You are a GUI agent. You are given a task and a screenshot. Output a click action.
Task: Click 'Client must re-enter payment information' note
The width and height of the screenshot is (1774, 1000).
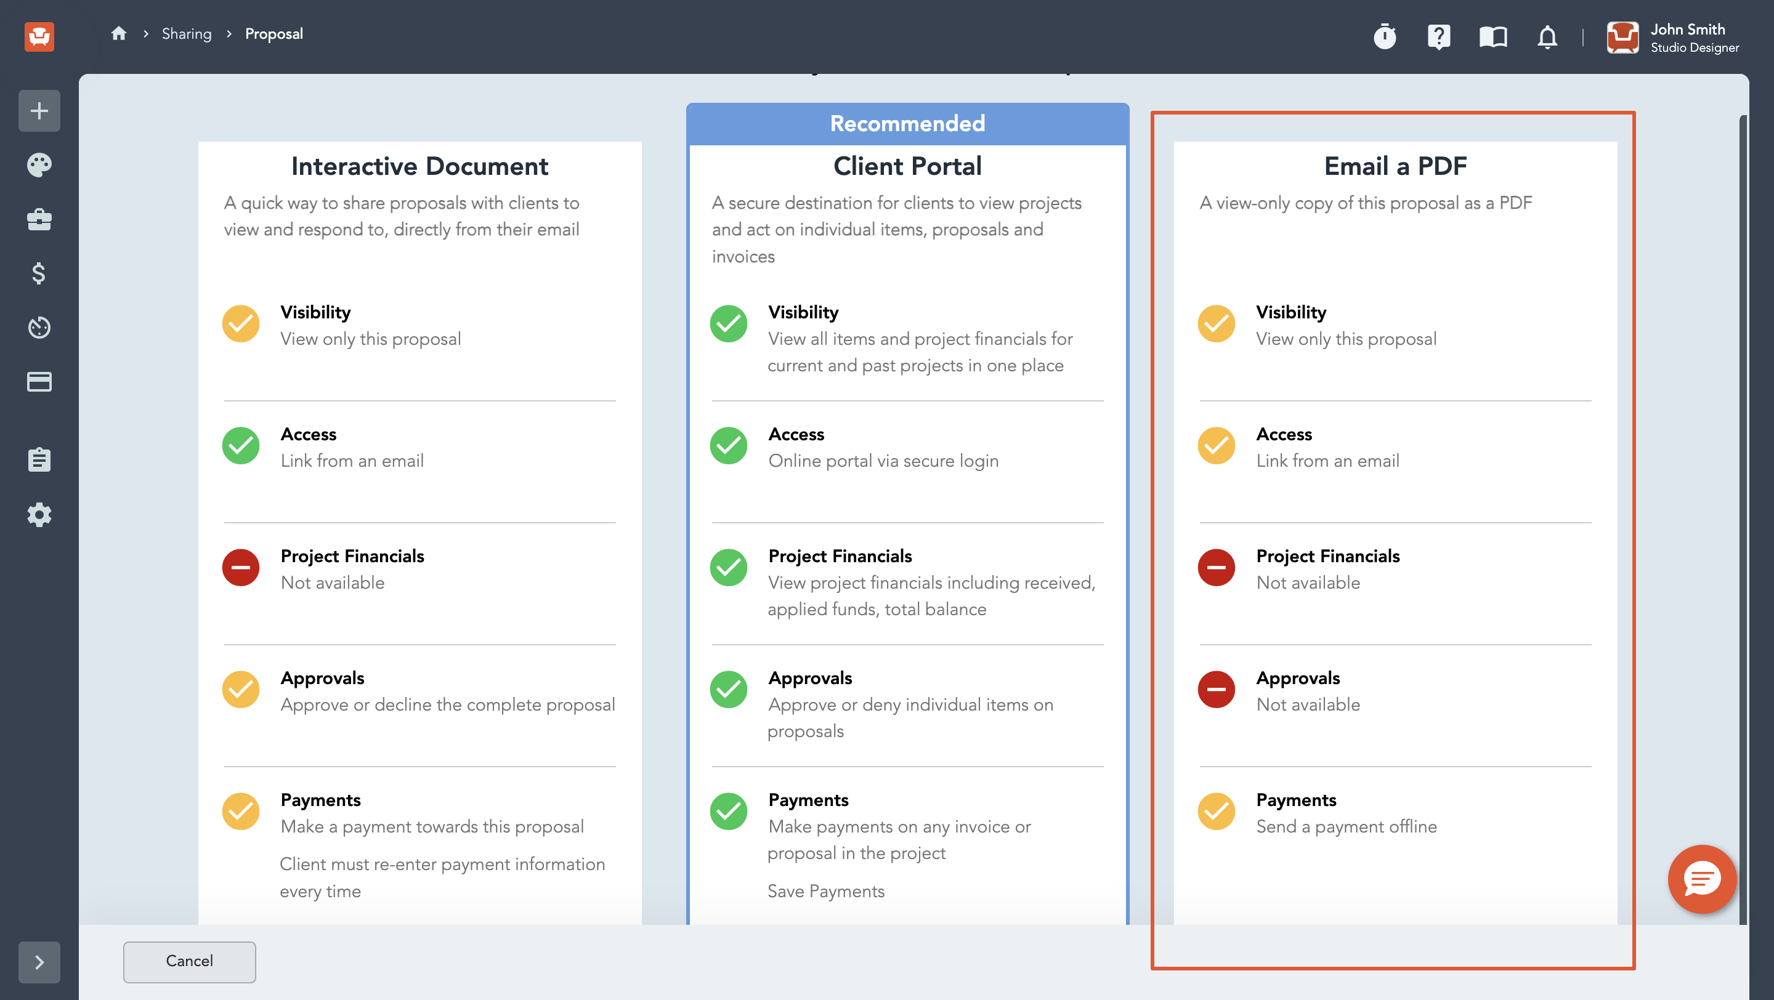442,877
